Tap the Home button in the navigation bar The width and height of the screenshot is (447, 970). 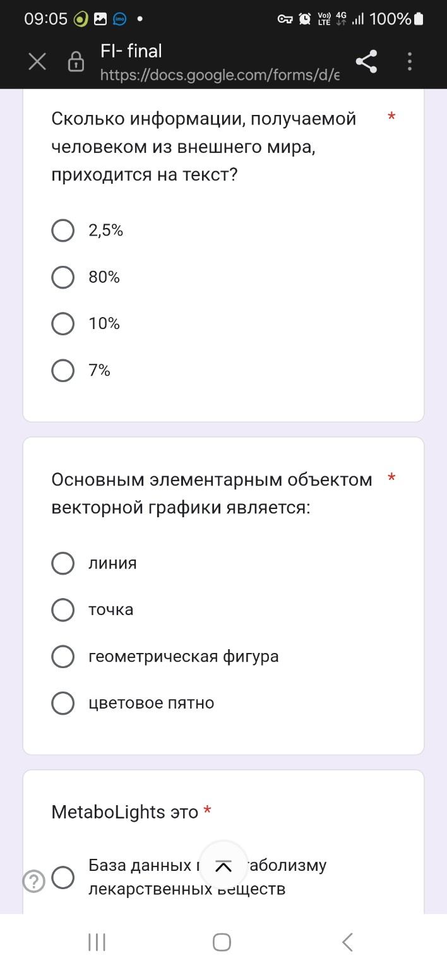click(222, 941)
